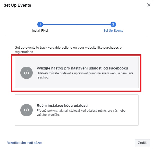The image size is (154, 149).
Task: Click the Set Up Events dialog title
Action: coord(18,5)
